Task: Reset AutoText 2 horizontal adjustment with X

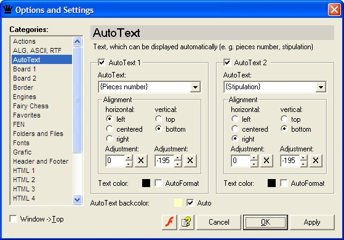Action: [x=266, y=161]
